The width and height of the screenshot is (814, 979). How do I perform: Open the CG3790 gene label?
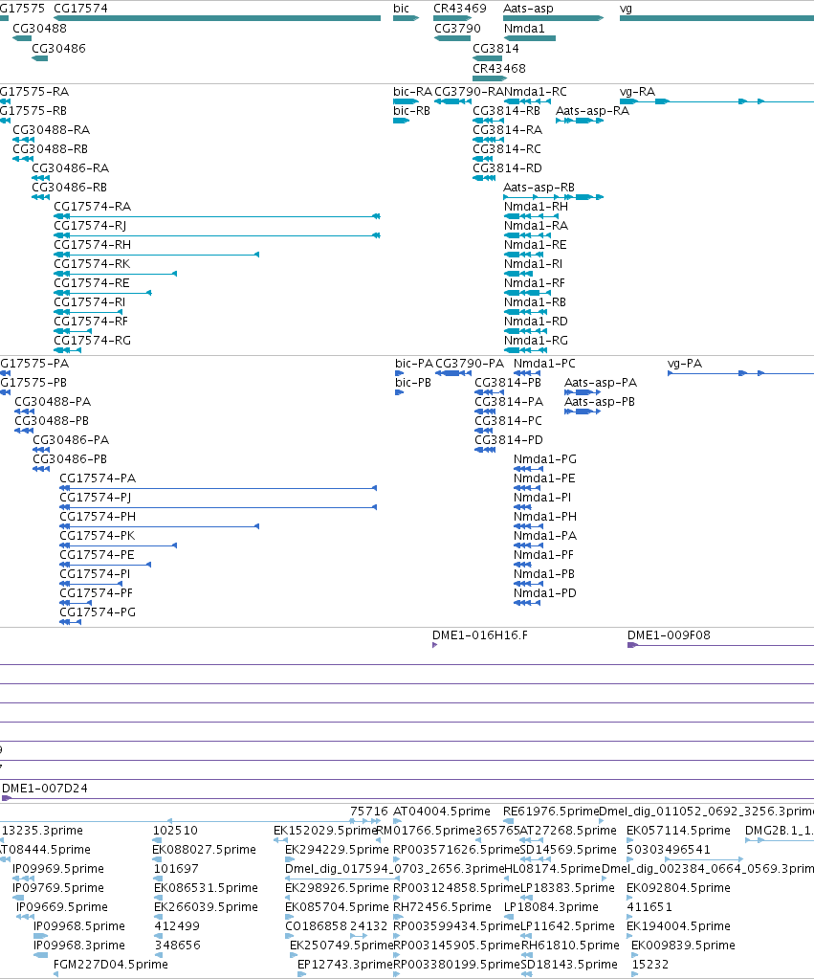[457, 28]
